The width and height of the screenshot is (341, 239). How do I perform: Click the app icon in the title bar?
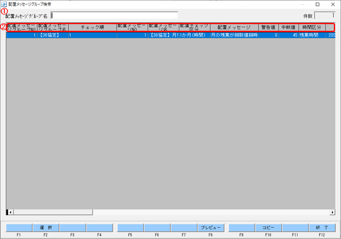(x=4, y=4)
